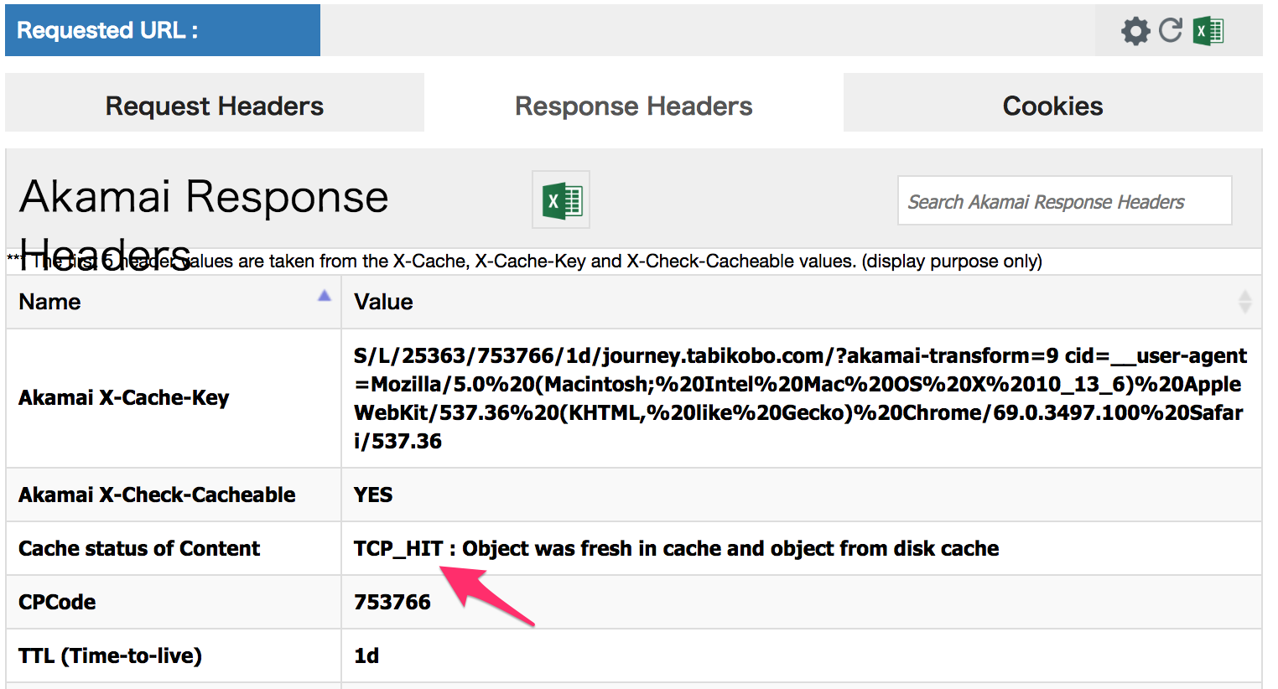Open settings gear icon in top bar

(1135, 31)
